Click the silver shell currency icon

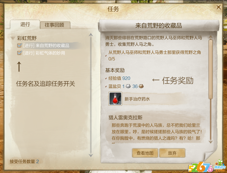coord(128,86)
